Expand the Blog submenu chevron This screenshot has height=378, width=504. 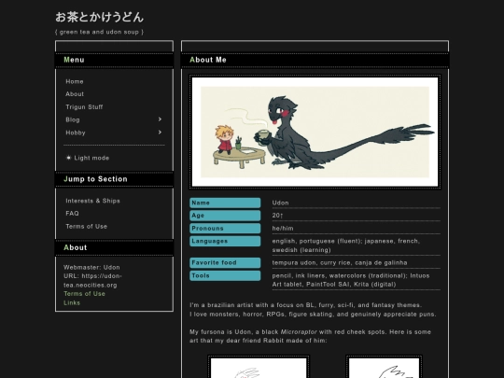coord(160,119)
